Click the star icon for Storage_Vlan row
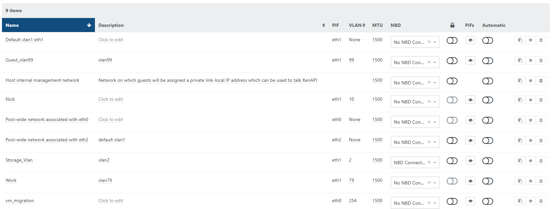554x209 pixels. (x=530, y=161)
